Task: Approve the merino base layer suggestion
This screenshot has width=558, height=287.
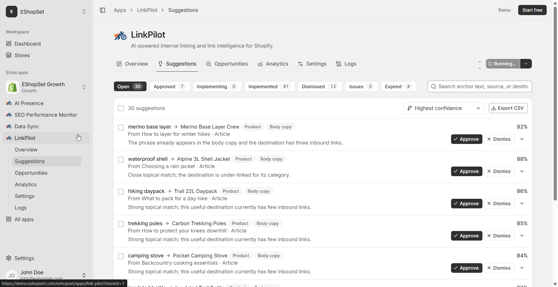Action: 466,139
